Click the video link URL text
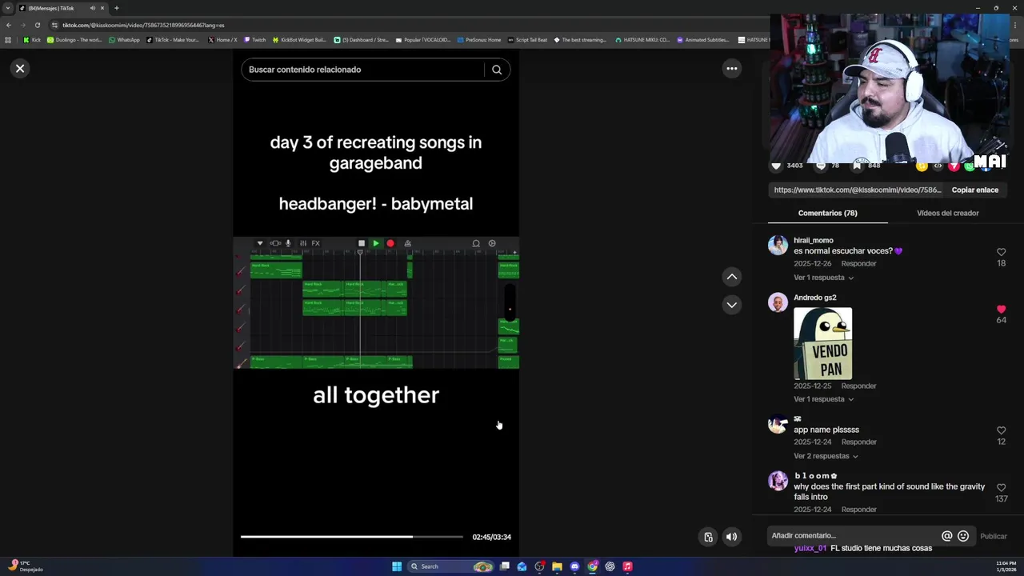Image resolution: width=1024 pixels, height=576 pixels. click(858, 190)
